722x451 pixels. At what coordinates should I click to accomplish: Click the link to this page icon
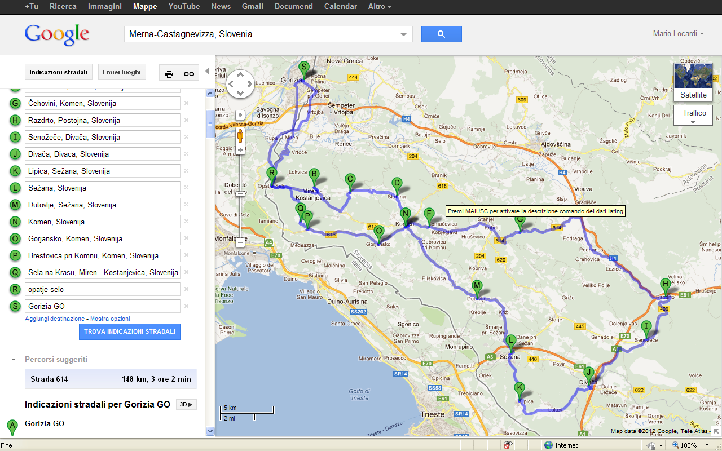(x=189, y=73)
